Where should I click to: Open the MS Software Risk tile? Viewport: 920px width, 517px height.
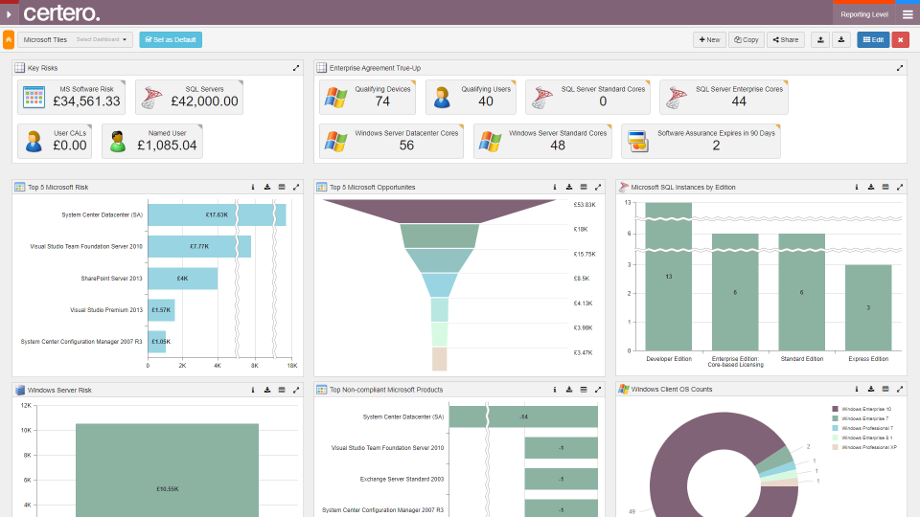(x=71, y=97)
